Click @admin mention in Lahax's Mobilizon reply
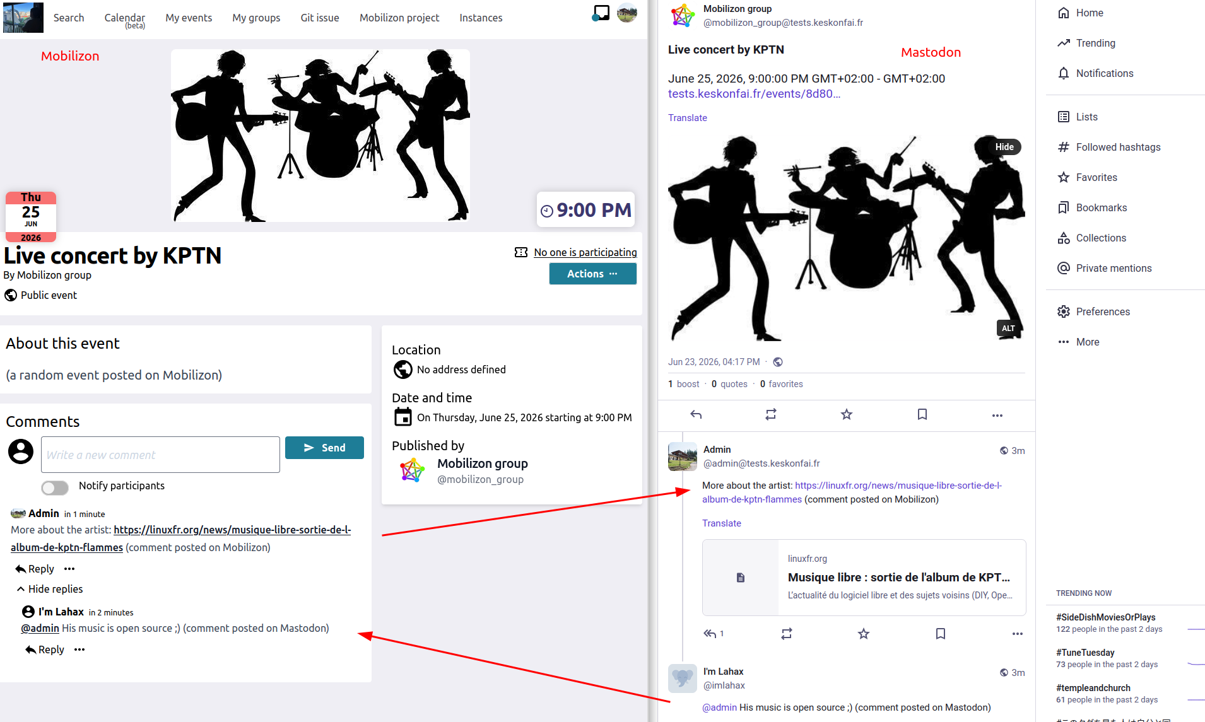The height and width of the screenshot is (722, 1205). click(40, 628)
